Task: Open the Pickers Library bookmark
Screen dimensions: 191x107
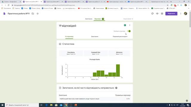Action: click(35, 8)
